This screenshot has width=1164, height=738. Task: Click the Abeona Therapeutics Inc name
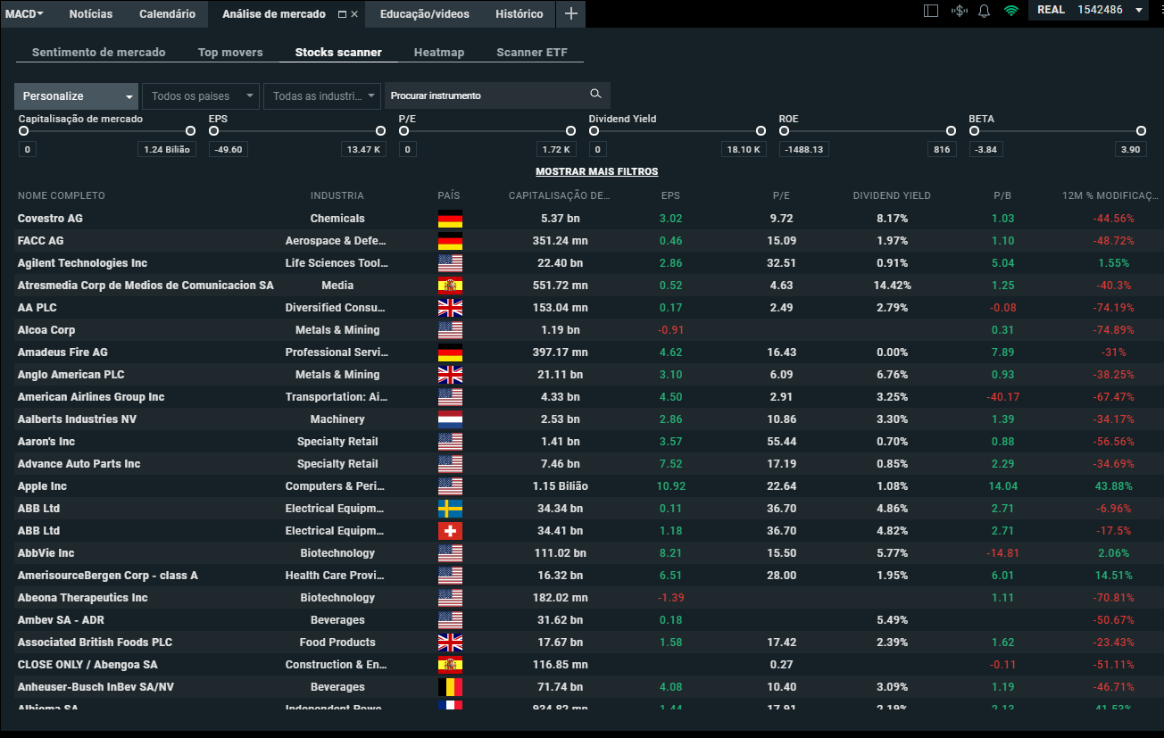[83, 598]
